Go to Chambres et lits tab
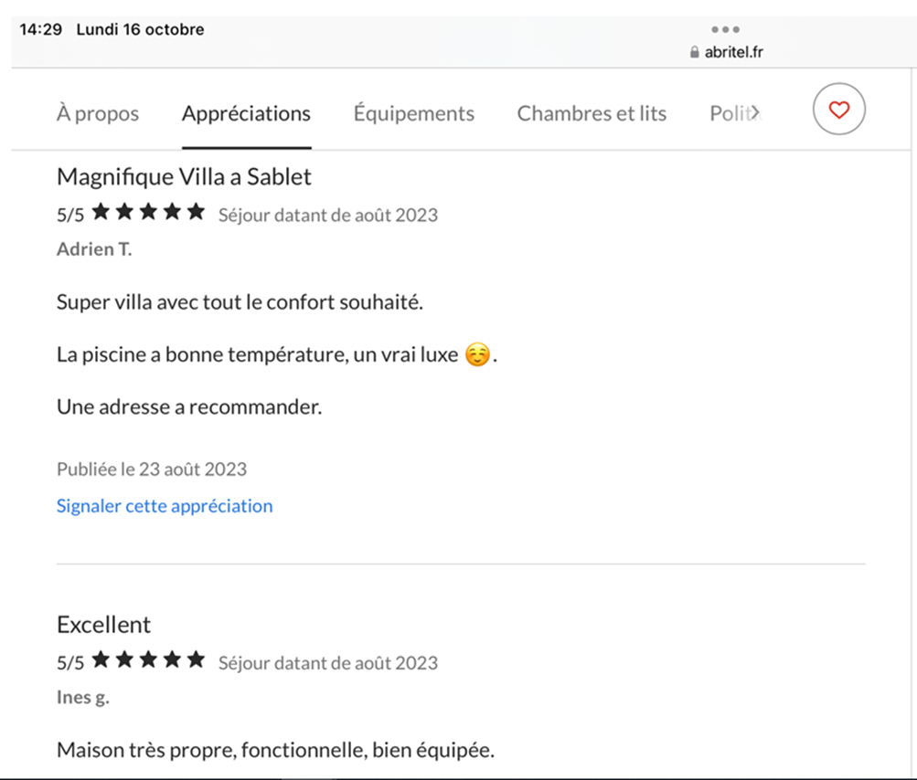Viewport: 917px width, 780px height. coord(592,113)
